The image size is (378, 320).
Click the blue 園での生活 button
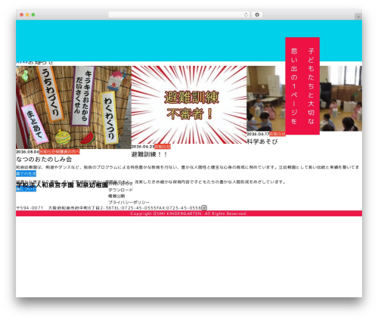click(x=26, y=173)
